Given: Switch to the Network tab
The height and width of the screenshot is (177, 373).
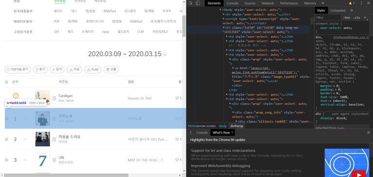Looking at the screenshot, I should click(268, 3).
